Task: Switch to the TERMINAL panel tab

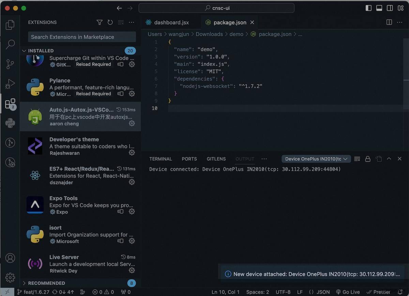Action: (x=161, y=159)
